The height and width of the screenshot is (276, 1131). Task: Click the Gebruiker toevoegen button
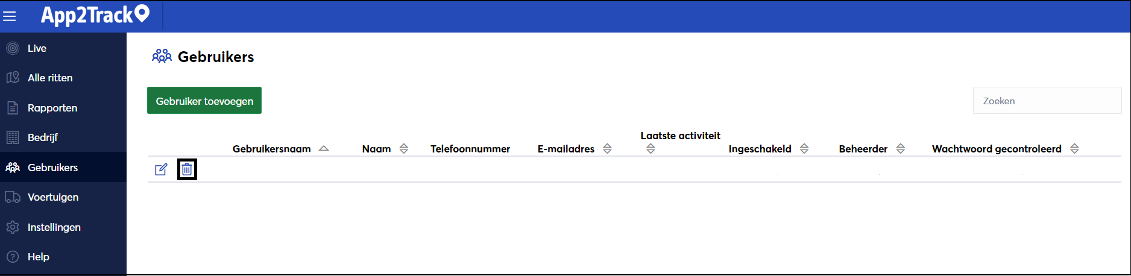(204, 101)
